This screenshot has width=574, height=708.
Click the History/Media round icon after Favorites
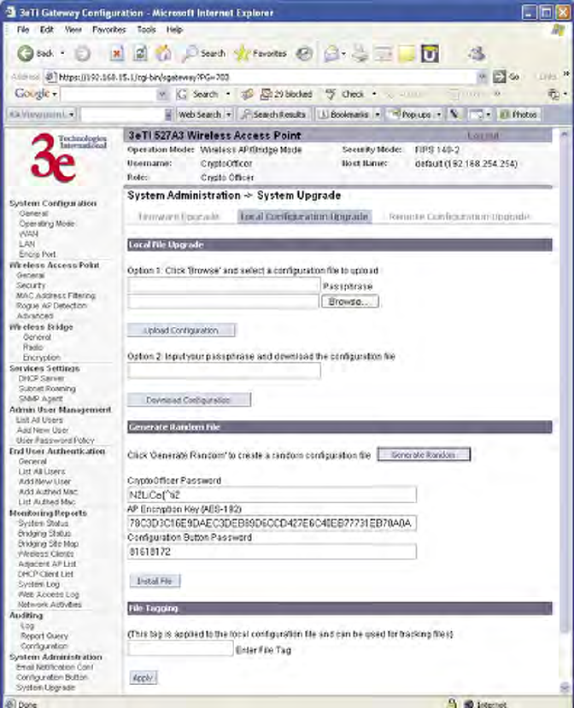[304, 54]
